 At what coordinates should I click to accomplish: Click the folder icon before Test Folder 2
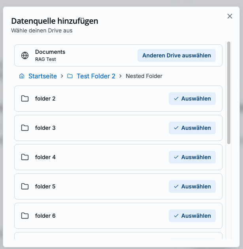[70, 76]
